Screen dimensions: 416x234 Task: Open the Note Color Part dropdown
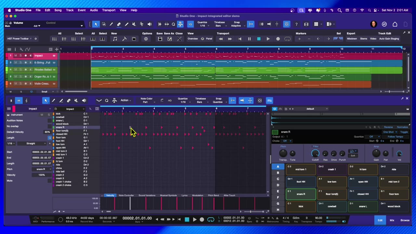tap(146, 100)
